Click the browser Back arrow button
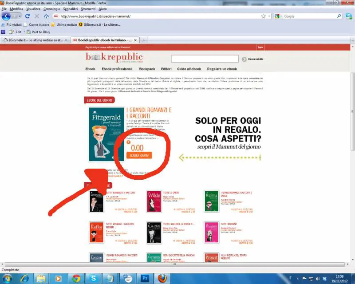 coord(6,16)
